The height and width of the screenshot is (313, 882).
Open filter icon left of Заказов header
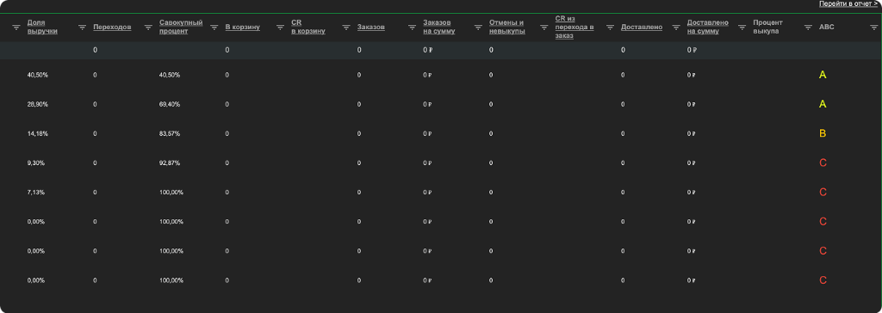[x=346, y=27]
